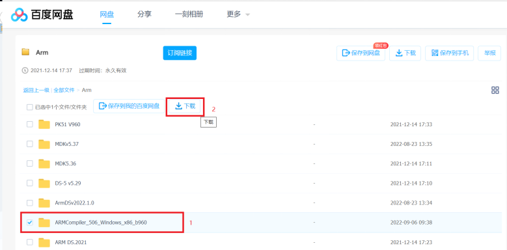This screenshot has width=507, height=250.
Task: Uncheck ARMCompiler_506_Windows_x86_b960 checkbox
Action: coord(29,223)
